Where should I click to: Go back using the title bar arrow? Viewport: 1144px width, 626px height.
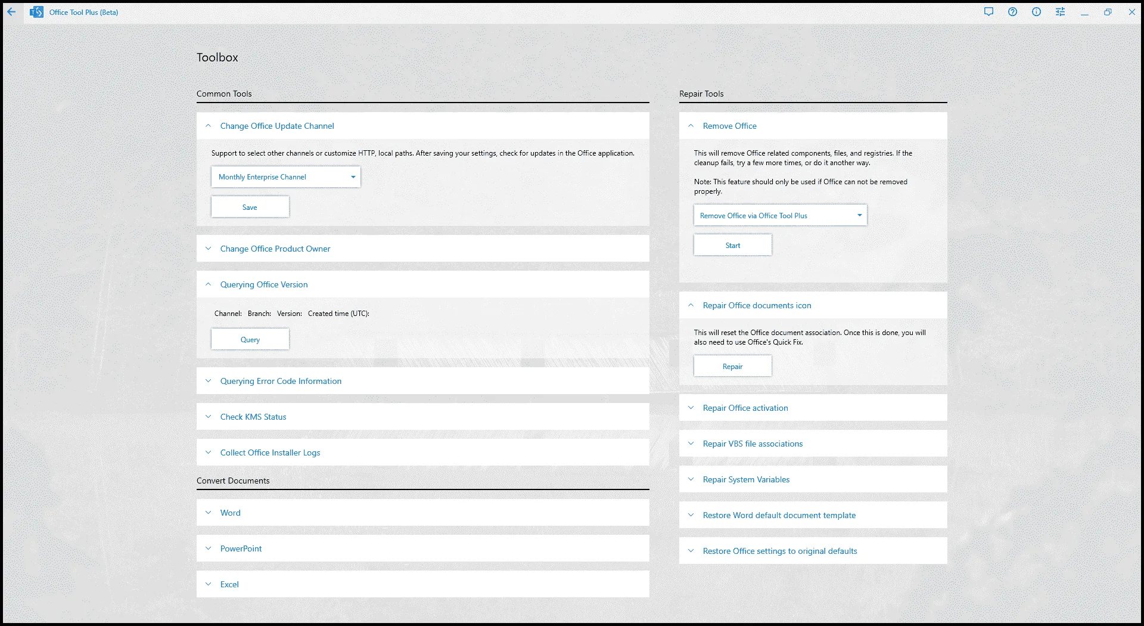click(11, 12)
